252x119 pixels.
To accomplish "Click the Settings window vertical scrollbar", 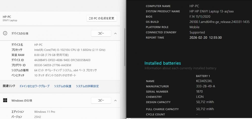I will tap(125, 47).
